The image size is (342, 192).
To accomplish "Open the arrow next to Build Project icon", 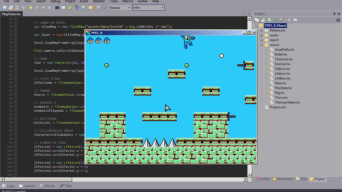I will tap(94, 8).
